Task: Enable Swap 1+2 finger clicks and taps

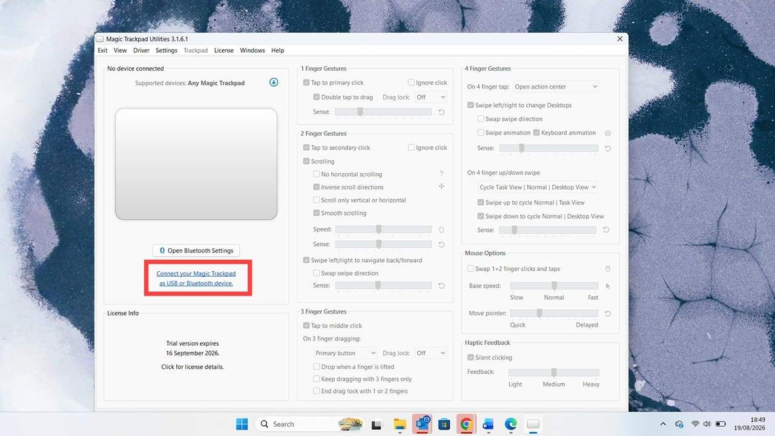Action: pyautogui.click(x=470, y=269)
